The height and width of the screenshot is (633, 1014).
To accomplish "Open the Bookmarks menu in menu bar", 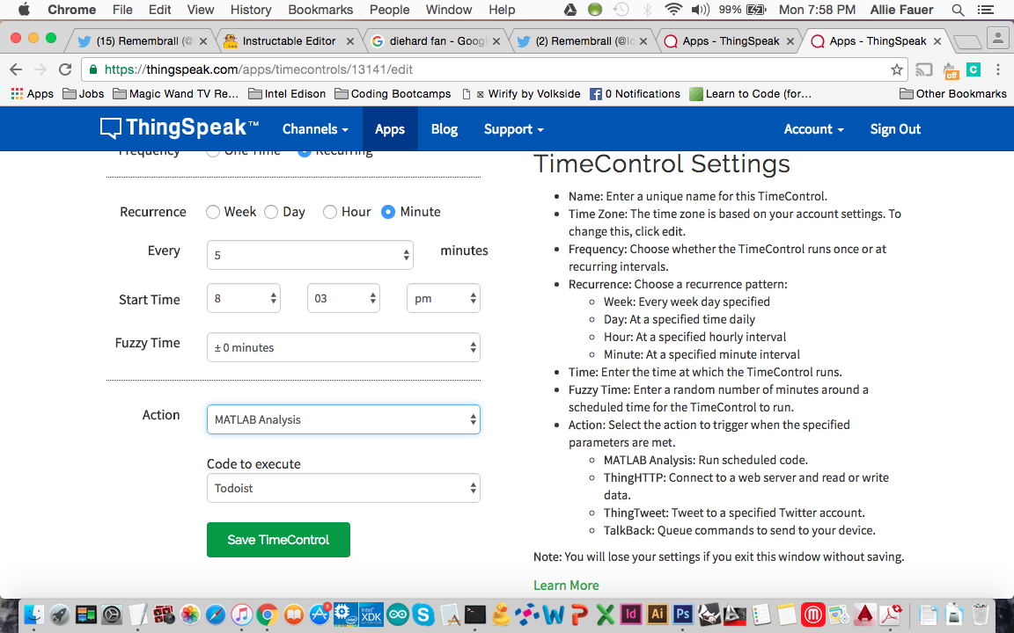I will (320, 10).
